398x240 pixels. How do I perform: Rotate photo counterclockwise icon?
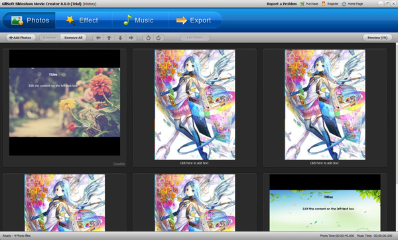click(x=148, y=38)
